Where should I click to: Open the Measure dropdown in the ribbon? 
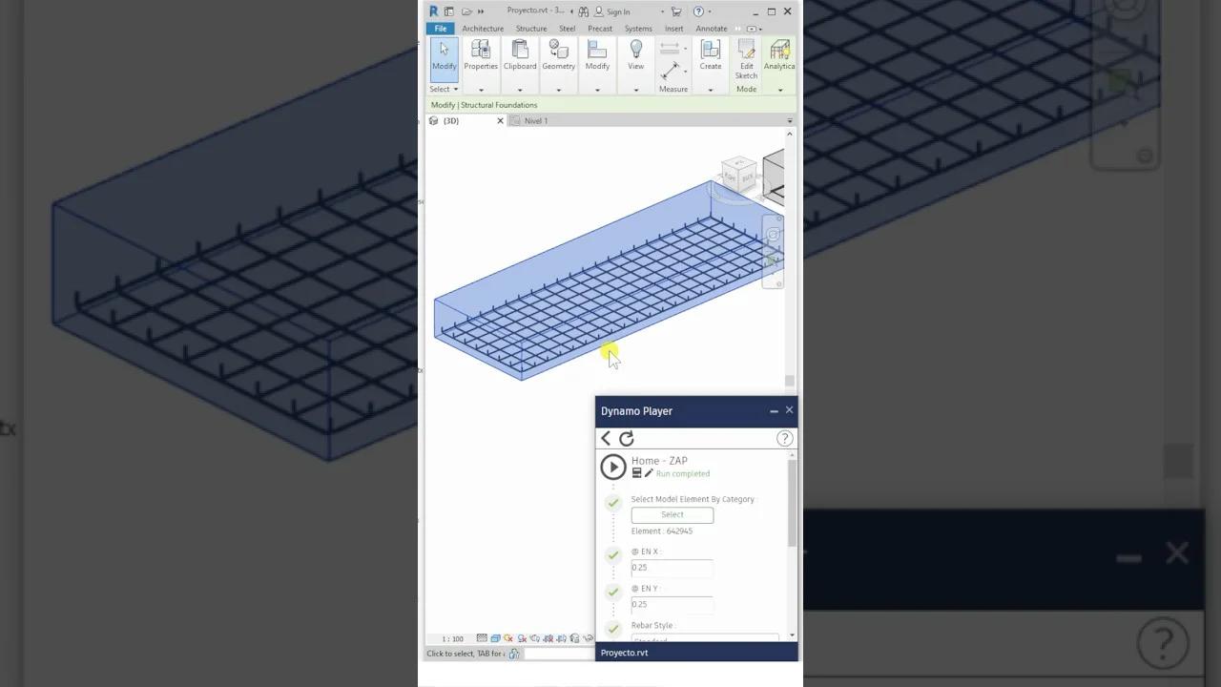[673, 89]
